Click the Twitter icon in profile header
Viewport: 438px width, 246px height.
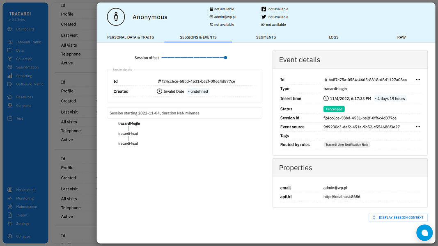coord(264,17)
